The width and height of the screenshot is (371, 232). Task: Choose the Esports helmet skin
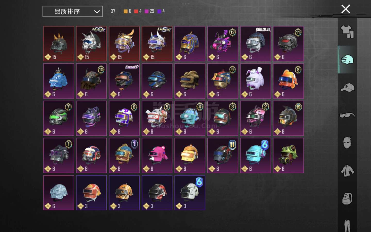pyautogui.click(x=124, y=81)
